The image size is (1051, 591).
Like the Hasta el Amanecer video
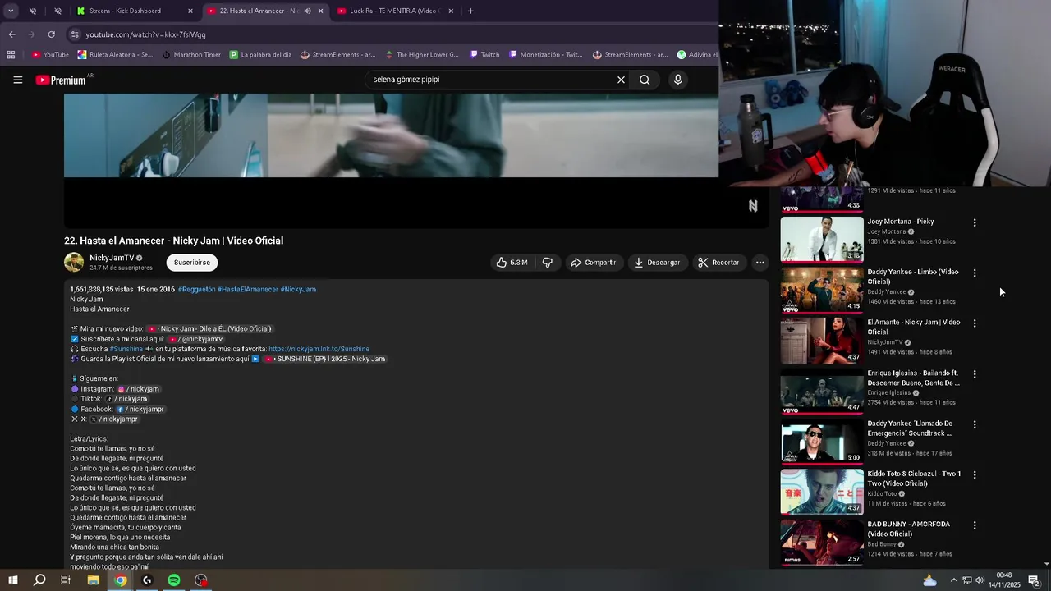pyautogui.click(x=512, y=263)
